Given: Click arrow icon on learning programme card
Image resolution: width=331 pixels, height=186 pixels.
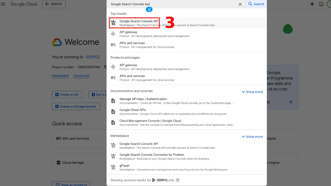Looking at the screenshot, I should pos(290,102).
